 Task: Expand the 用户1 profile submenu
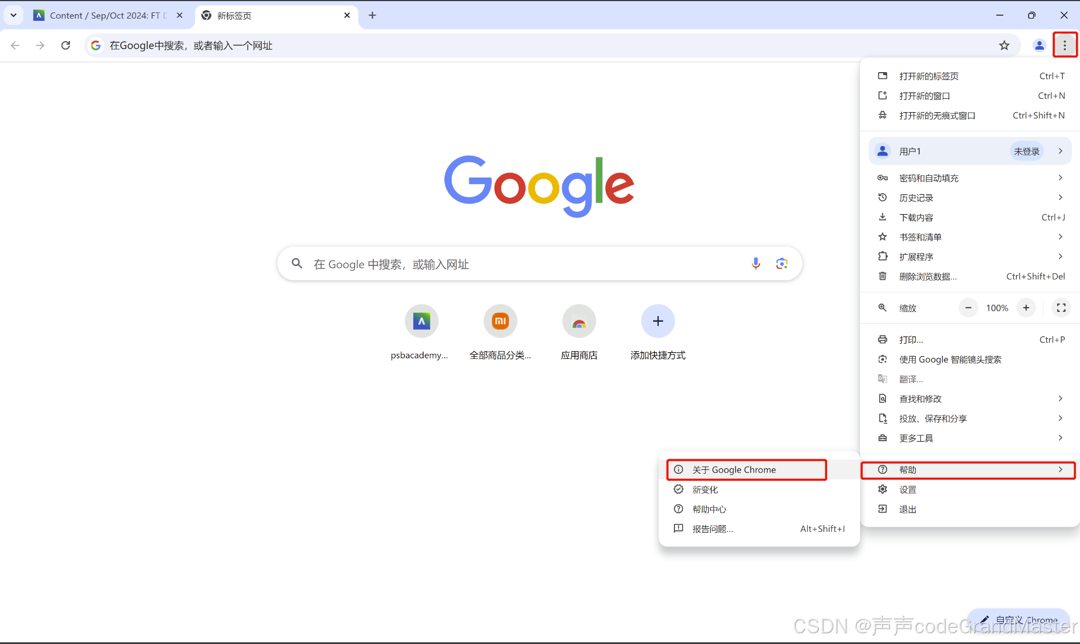pyautogui.click(x=970, y=151)
